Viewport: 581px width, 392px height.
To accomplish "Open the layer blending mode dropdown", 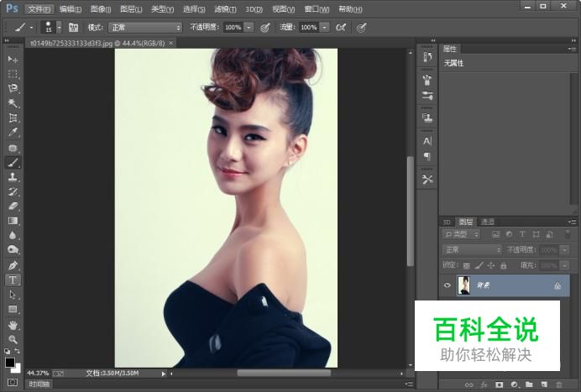I will pyautogui.click(x=472, y=250).
